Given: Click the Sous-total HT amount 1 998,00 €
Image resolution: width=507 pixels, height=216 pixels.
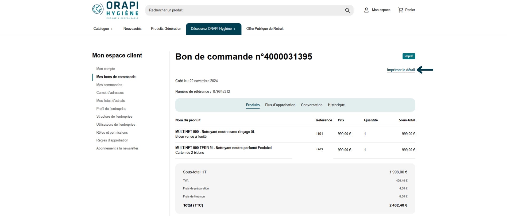Looking at the screenshot, I should [x=398, y=172].
